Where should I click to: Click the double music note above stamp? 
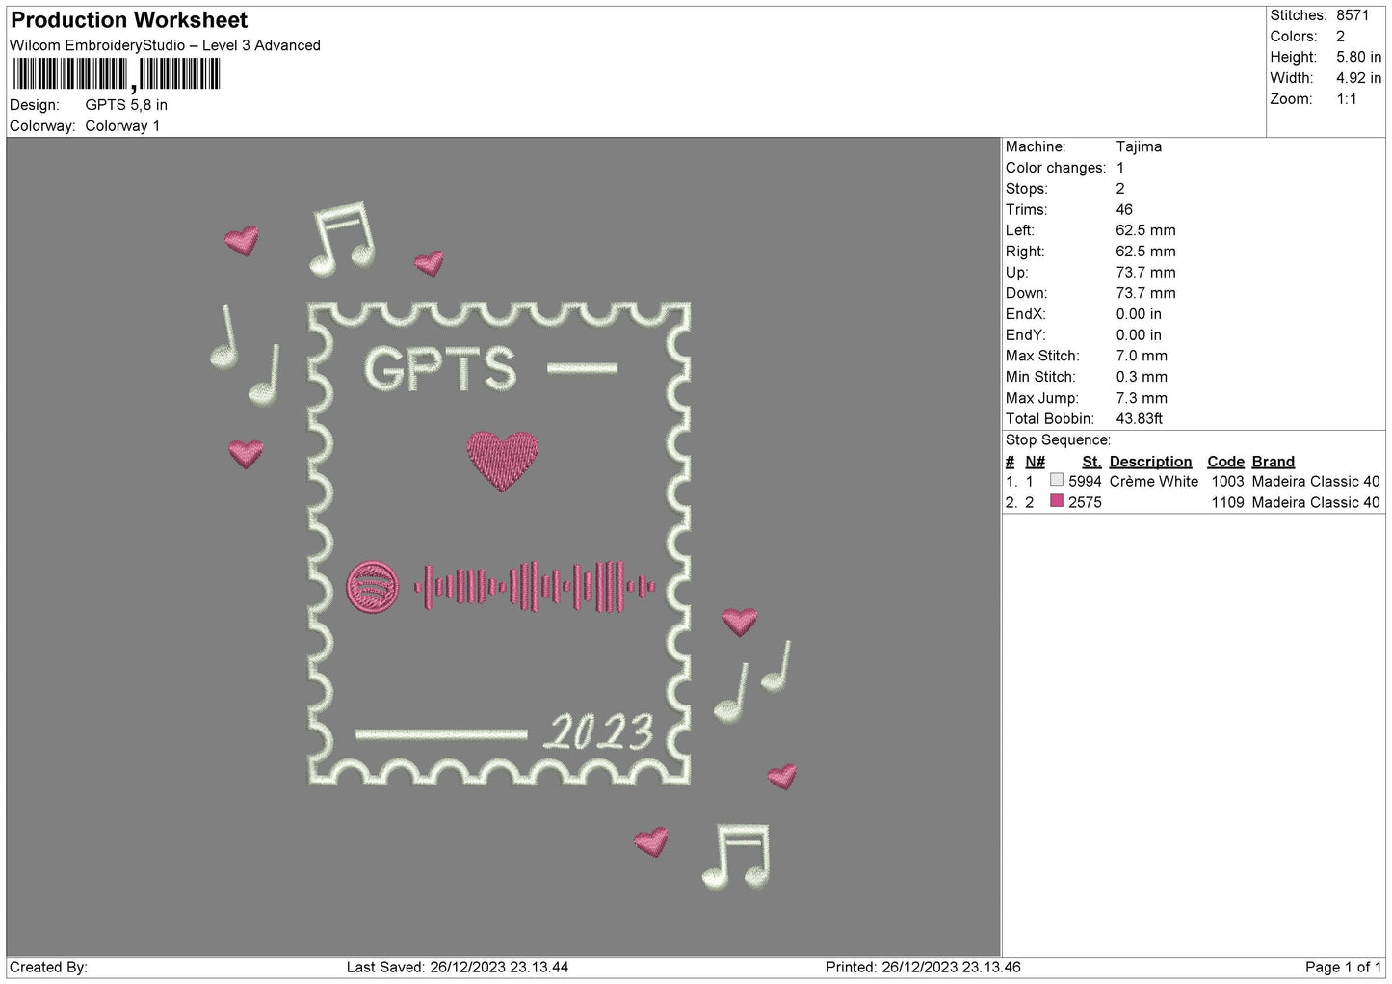342,239
